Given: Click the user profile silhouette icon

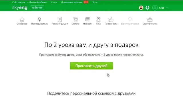Looking at the screenshot, I should coord(155,8).
